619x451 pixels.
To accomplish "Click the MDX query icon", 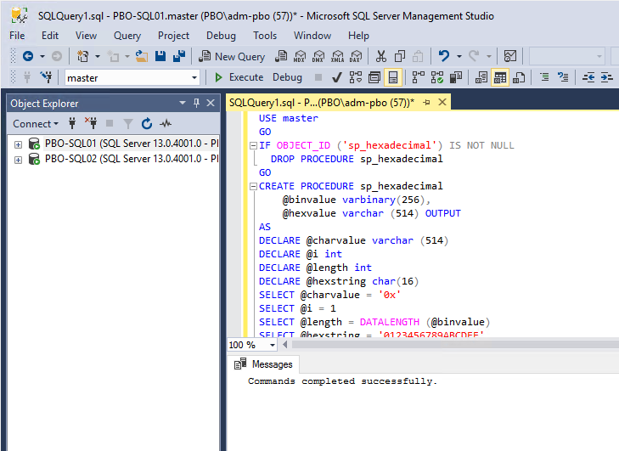I will pos(300,56).
